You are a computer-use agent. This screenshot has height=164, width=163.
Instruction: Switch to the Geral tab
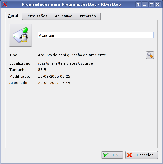(14, 16)
